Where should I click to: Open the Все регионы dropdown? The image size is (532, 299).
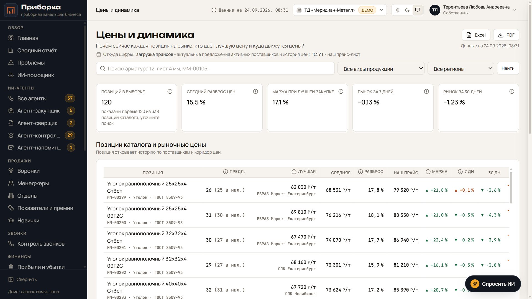click(461, 68)
